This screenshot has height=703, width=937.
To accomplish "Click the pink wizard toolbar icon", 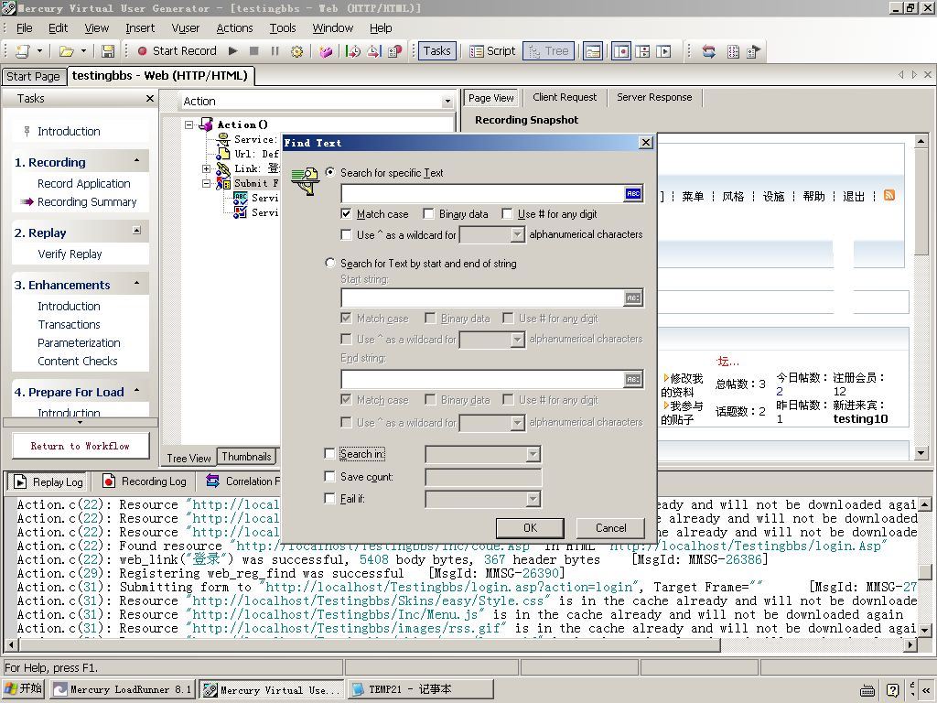I will (x=326, y=51).
